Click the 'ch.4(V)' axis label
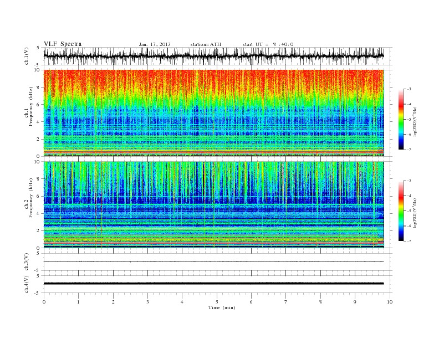 27,284
